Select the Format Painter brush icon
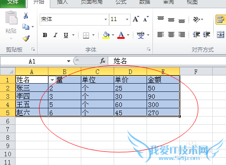Viewport: 226px width, 165px height. [26, 38]
